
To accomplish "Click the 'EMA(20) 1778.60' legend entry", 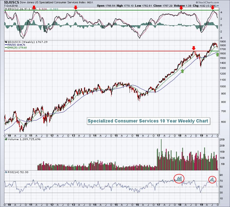I will pos(17,48).
